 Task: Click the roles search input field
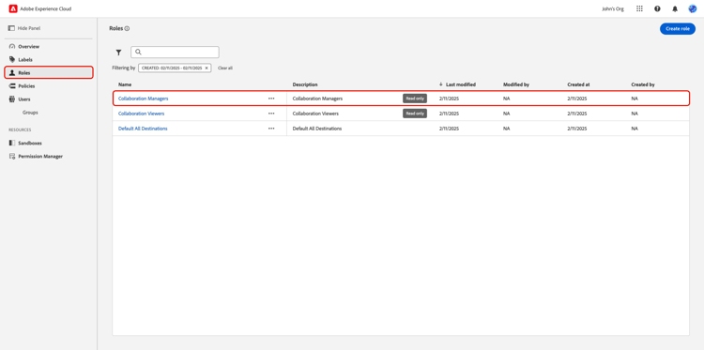176,52
